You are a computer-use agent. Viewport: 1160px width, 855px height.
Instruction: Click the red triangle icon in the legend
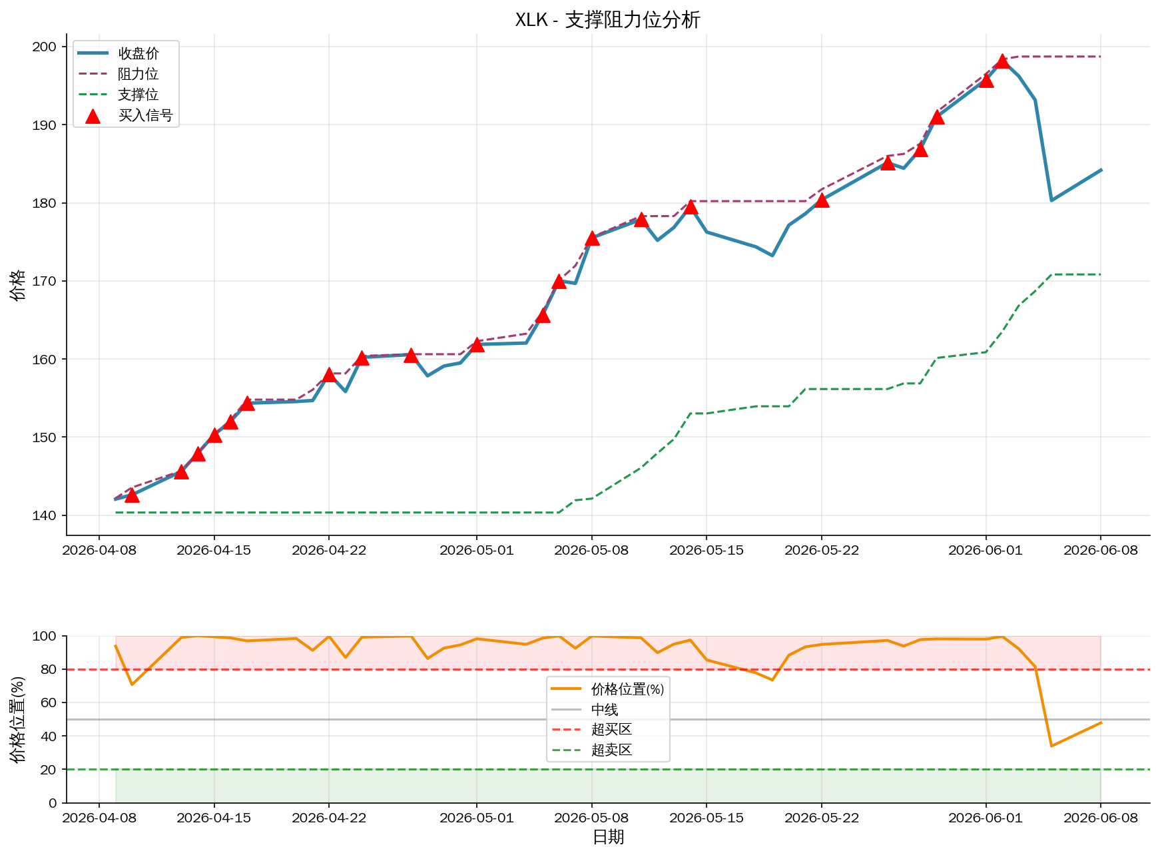[x=93, y=116]
